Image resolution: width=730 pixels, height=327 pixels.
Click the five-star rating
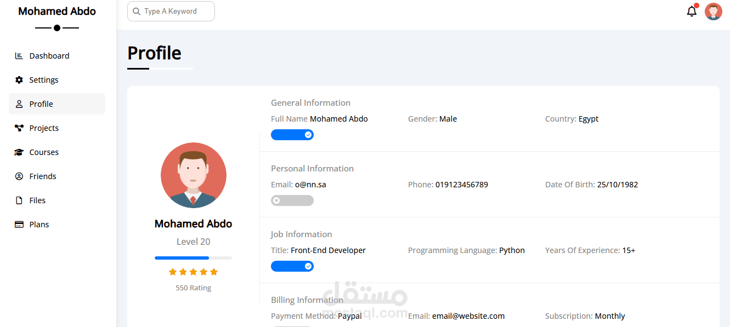pos(193,272)
